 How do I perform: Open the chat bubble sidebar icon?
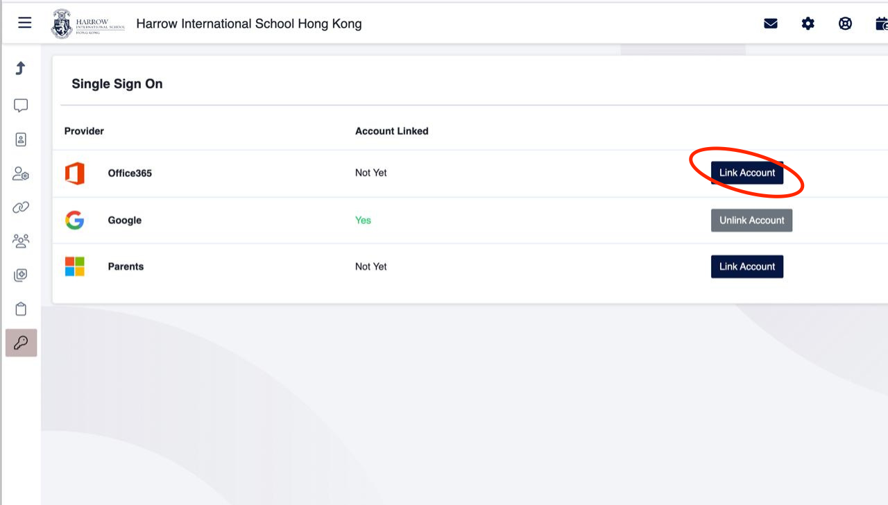pos(21,105)
